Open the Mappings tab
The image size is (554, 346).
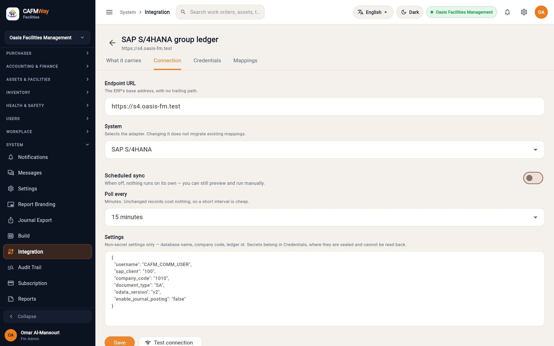(245, 61)
